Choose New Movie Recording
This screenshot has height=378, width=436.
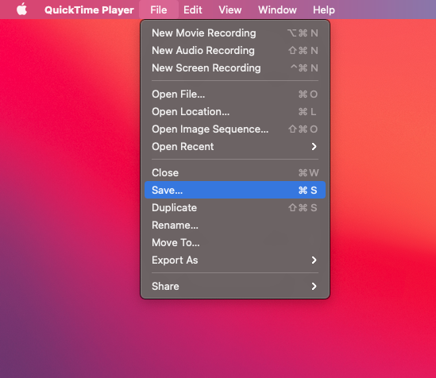click(x=235, y=33)
